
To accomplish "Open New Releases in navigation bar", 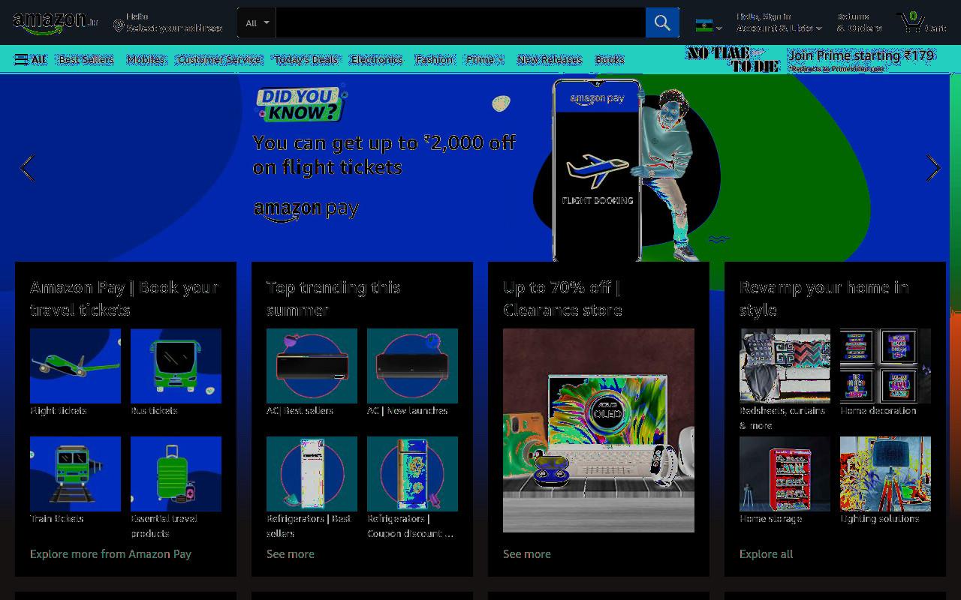I will tap(550, 59).
